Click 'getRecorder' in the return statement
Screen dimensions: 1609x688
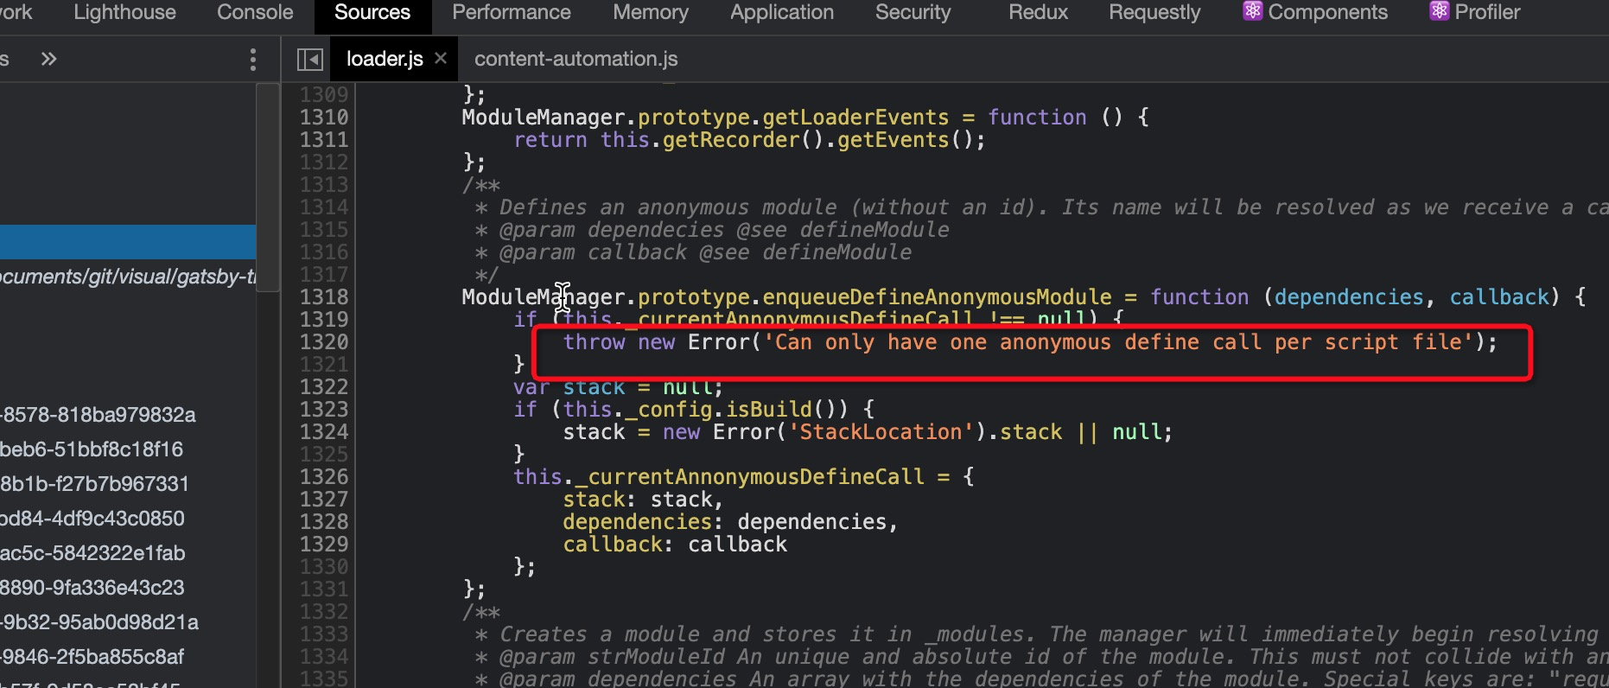click(x=731, y=139)
